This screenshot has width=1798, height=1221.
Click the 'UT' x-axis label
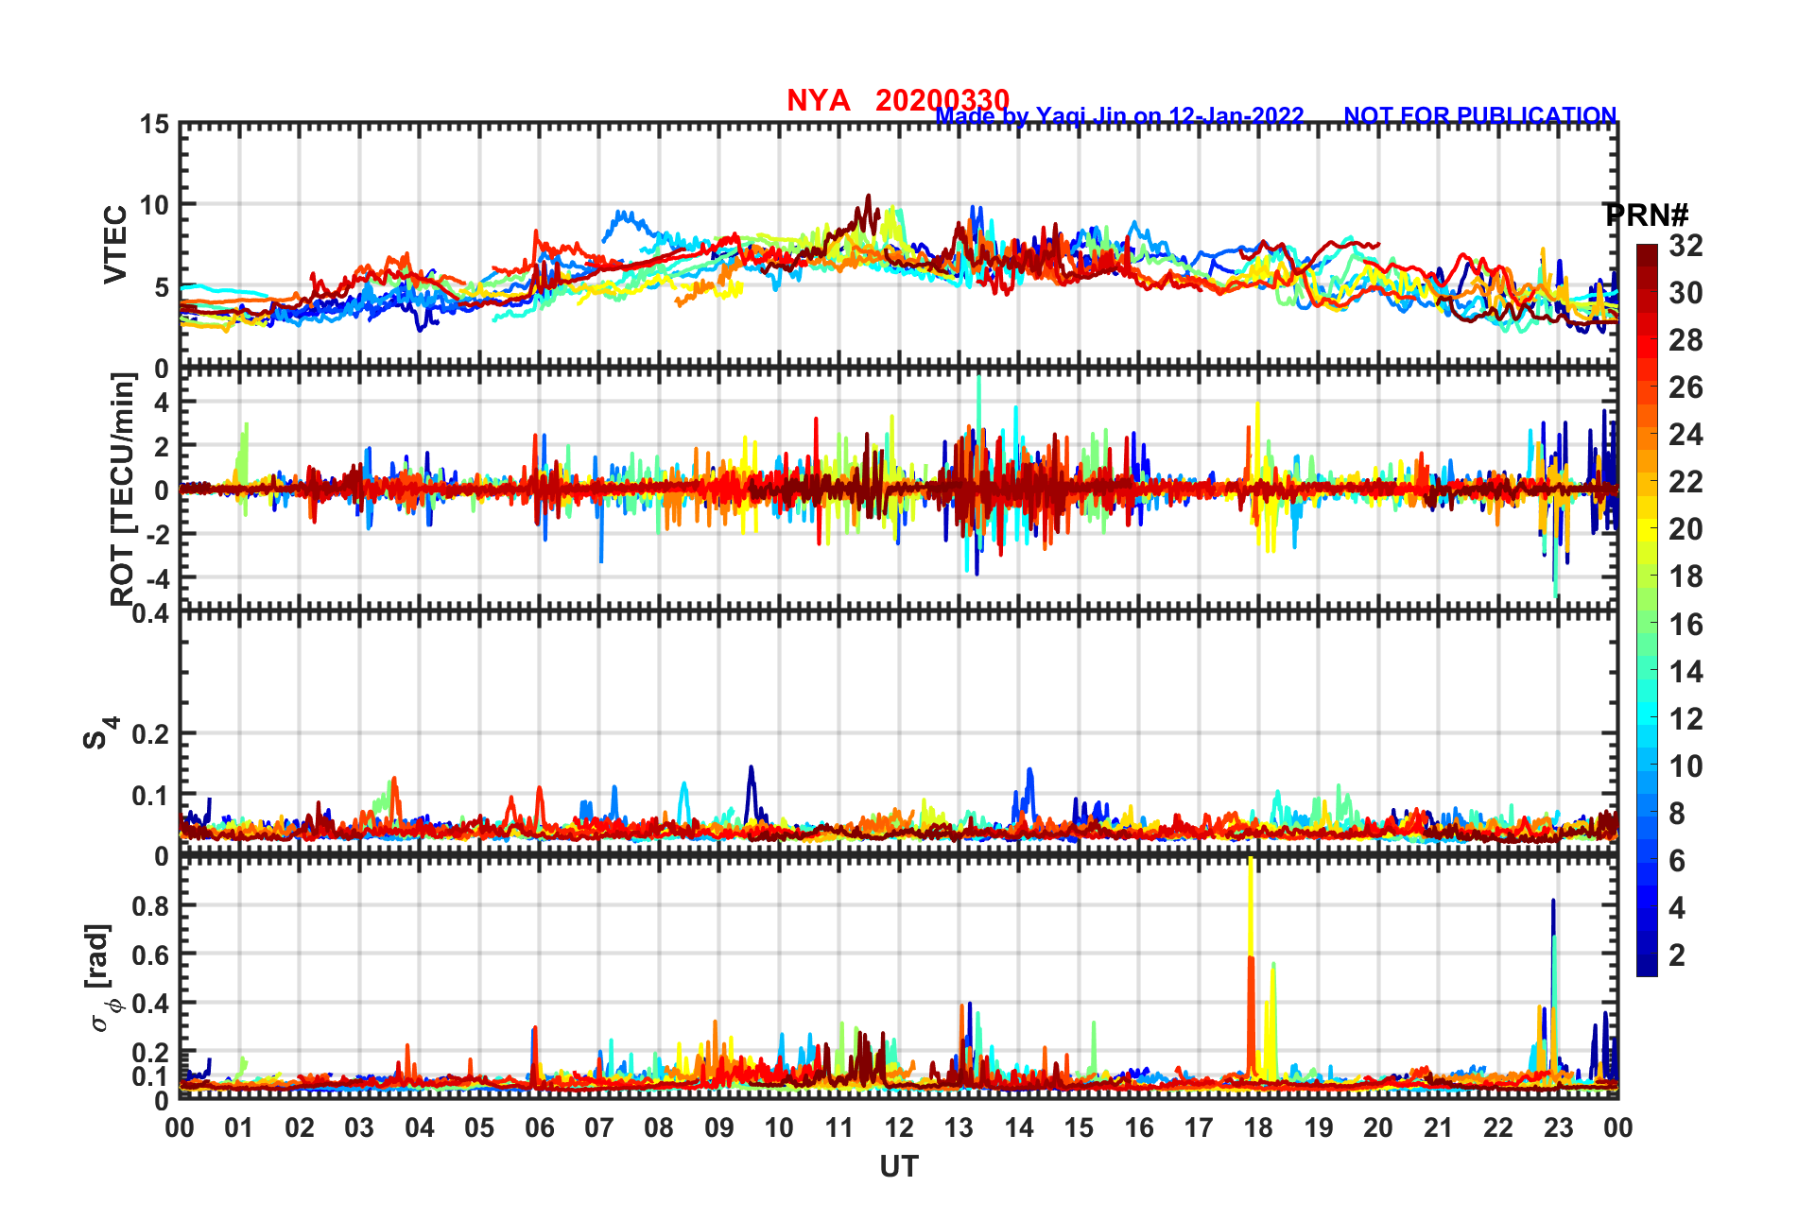(x=899, y=1167)
